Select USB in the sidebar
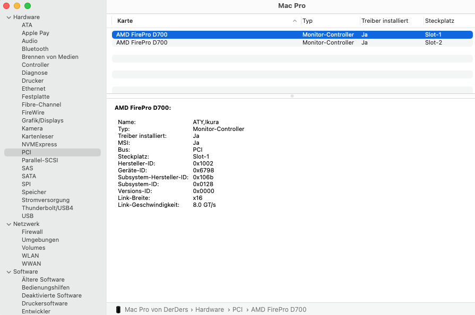This screenshot has width=475, height=315. pyautogui.click(x=28, y=216)
